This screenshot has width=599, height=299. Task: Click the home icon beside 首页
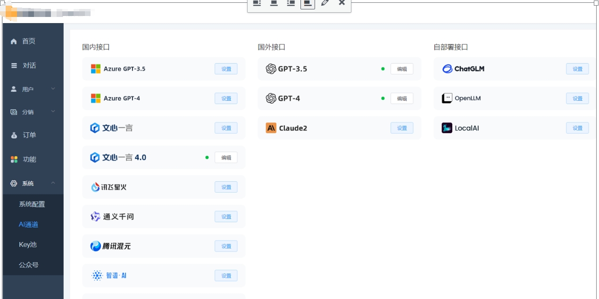pyautogui.click(x=14, y=41)
